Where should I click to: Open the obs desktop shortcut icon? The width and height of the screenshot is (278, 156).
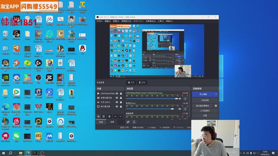click(x=38, y=79)
